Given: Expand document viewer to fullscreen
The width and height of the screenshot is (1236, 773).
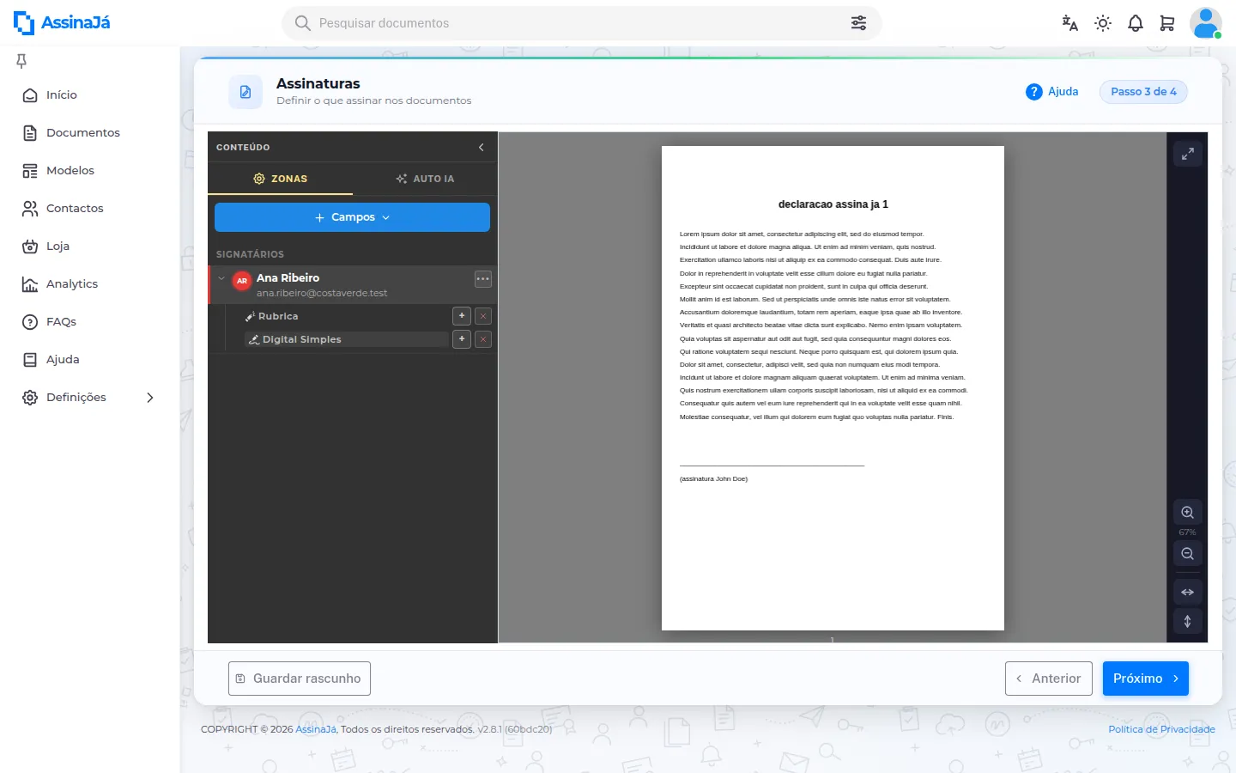Looking at the screenshot, I should point(1188,154).
